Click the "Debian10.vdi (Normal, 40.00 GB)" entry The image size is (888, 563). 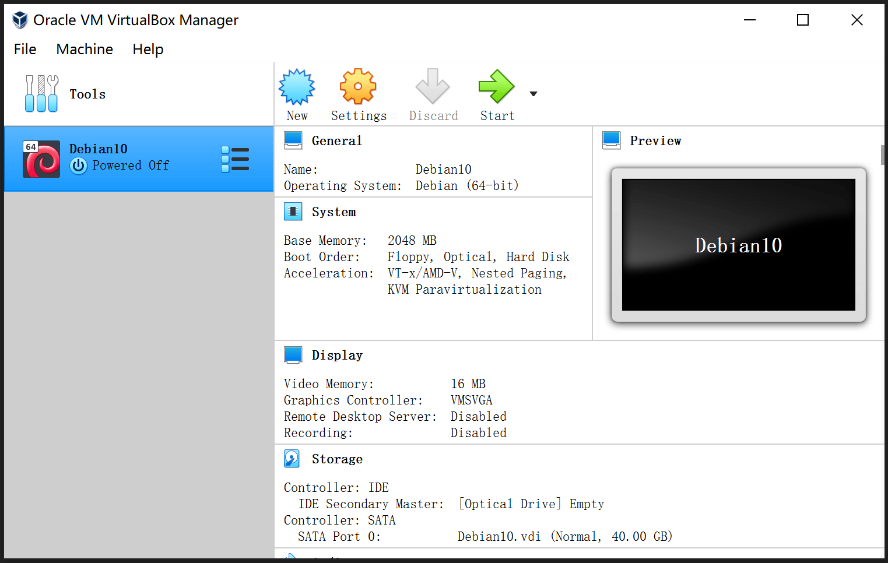coord(565,537)
